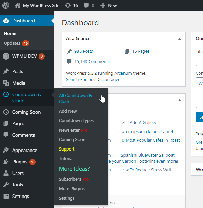Click the comment icon beside 15,143 Comments
The image size is (203, 208).
[69, 62]
